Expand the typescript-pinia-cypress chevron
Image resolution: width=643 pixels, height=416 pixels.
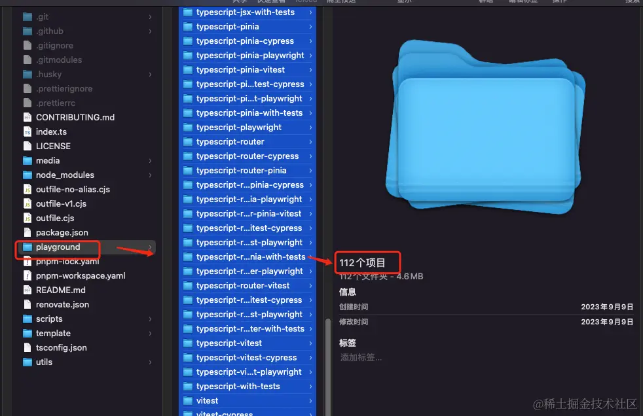[x=310, y=41]
